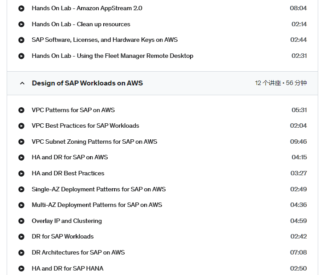Click duration 02:04 of VPC Best Practices
This screenshot has width=332, height=275.
pyautogui.click(x=298, y=126)
